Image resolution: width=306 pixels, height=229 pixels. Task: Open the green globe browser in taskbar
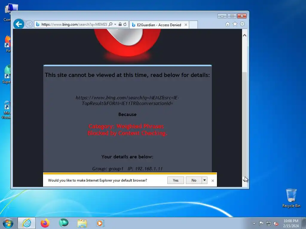64,223
